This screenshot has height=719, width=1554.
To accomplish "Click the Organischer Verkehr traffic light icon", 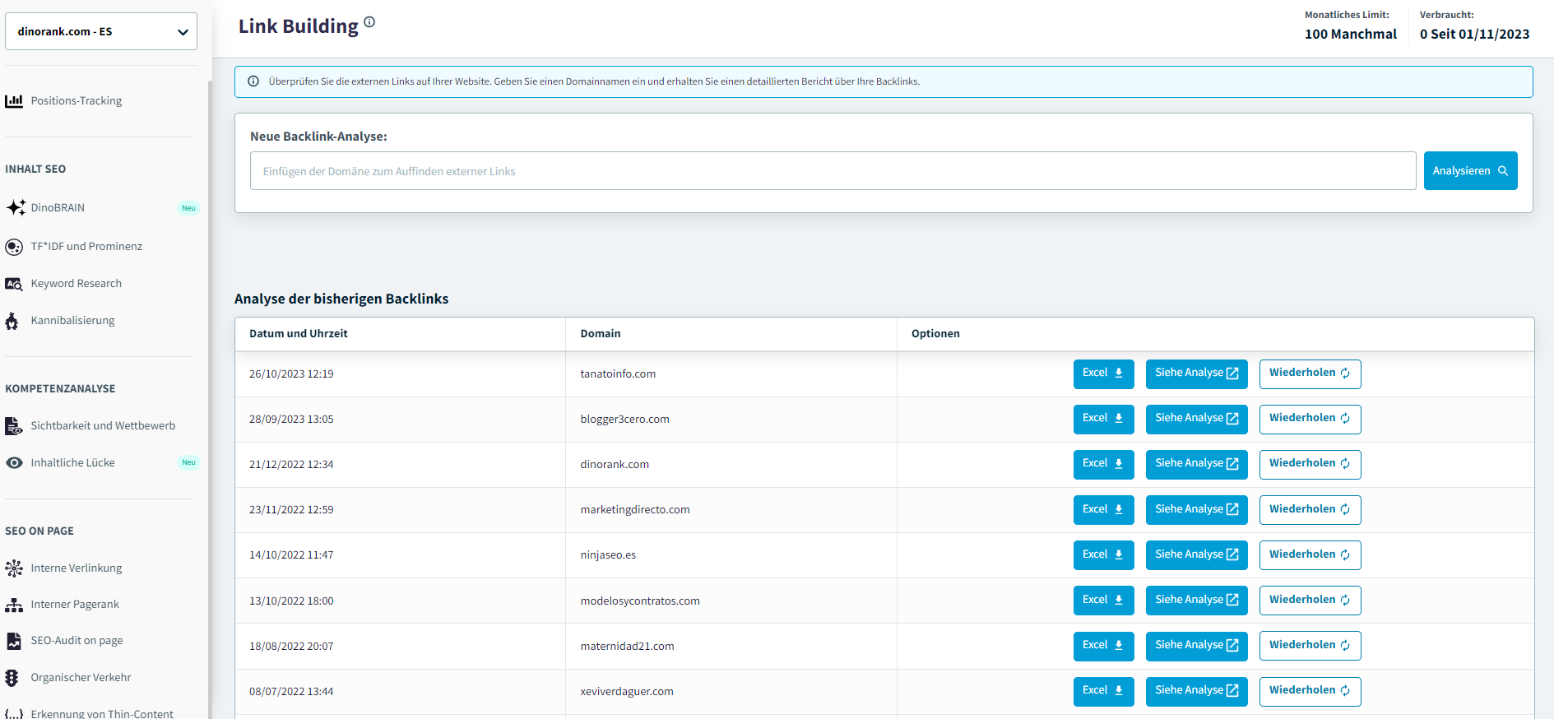I will [x=12, y=678].
